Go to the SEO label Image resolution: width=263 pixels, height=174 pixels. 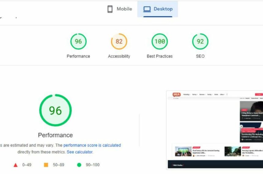(x=200, y=56)
